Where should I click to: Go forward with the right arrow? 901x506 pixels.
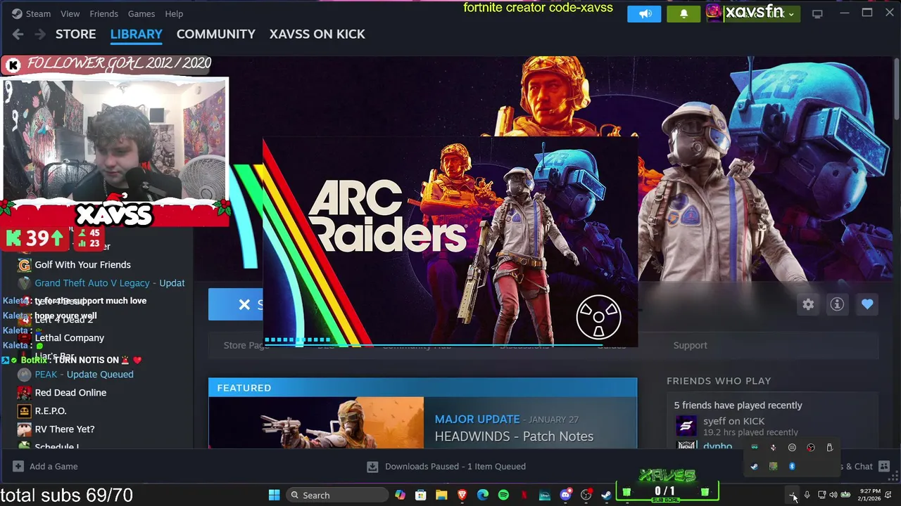(40, 34)
